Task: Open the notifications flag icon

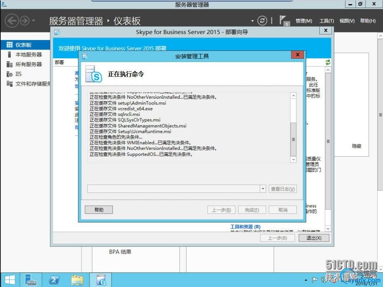Action: (284, 20)
